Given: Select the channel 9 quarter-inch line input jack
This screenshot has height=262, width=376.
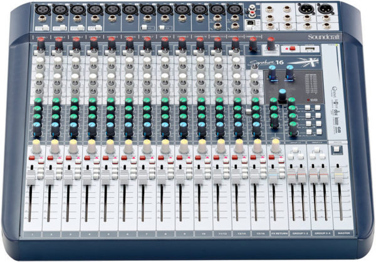Looking at the screenshot, I should [x=182, y=18].
